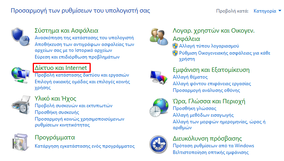Click Κατάργηση εγκατάστασης ενός προγράμματος

[84, 146]
